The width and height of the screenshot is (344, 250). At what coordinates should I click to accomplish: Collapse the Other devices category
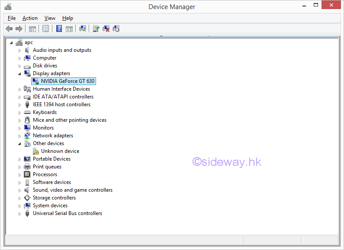(19, 144)
